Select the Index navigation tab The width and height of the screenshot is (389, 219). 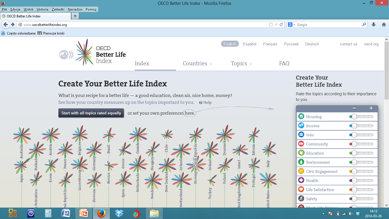tap(142, 63)
